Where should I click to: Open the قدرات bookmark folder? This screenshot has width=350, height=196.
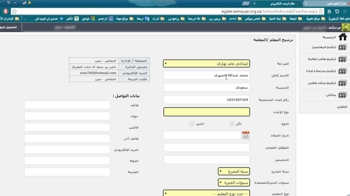(158, 19)
